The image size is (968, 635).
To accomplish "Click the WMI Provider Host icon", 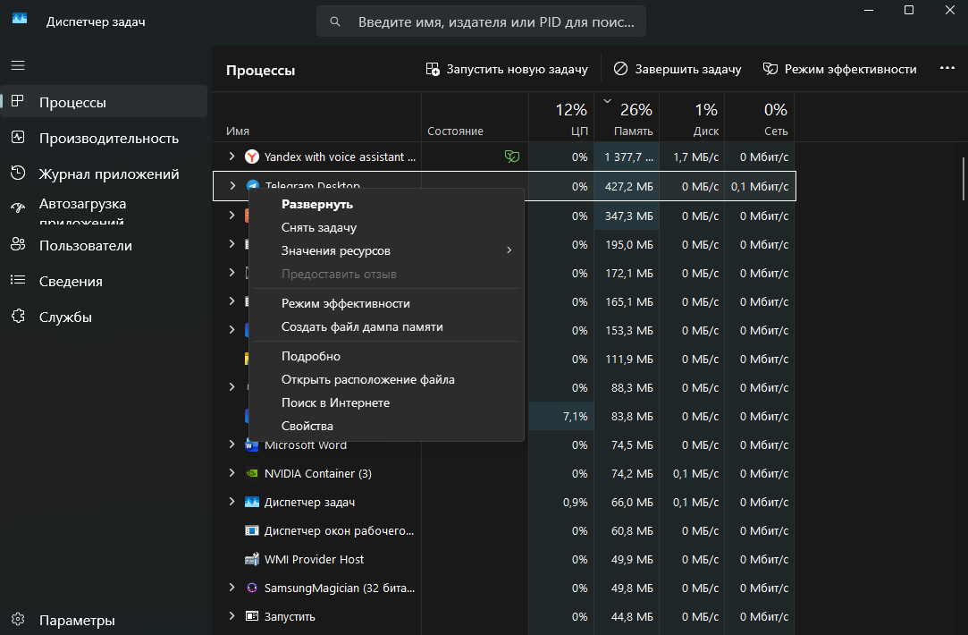I will pyautogui.click(x=252, y=560).
